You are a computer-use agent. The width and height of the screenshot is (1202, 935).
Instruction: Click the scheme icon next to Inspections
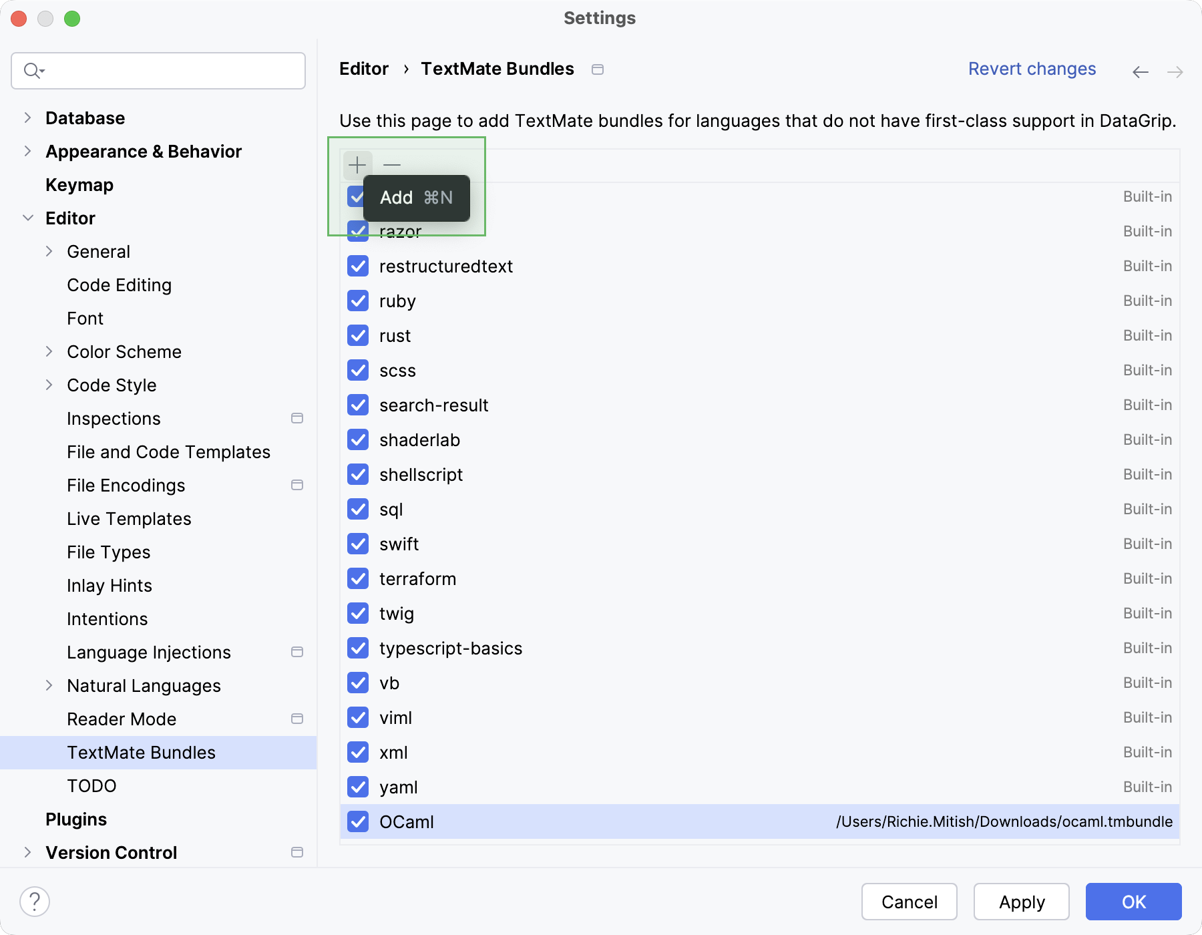[297, 418]
